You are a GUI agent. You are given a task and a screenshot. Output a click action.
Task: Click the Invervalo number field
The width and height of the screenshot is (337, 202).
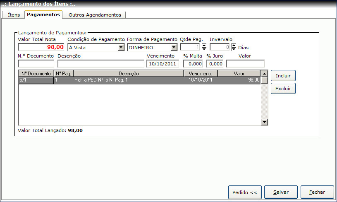click(x=220, y=47)
